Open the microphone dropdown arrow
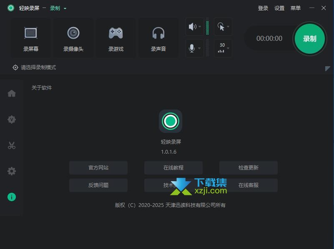The height and width of the screenshot is (249, 334). (199, 48)
